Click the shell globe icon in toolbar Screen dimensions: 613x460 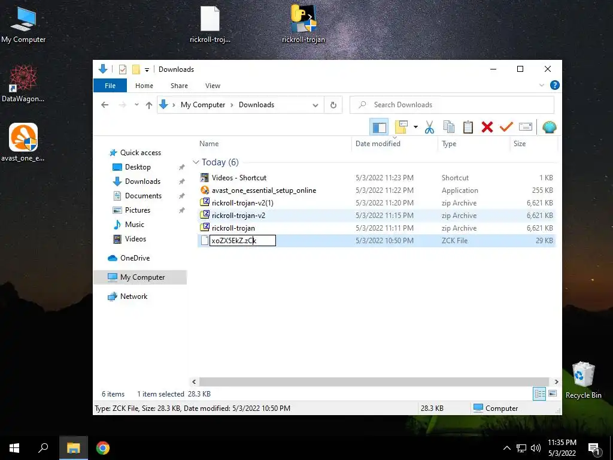coord(550,127)
